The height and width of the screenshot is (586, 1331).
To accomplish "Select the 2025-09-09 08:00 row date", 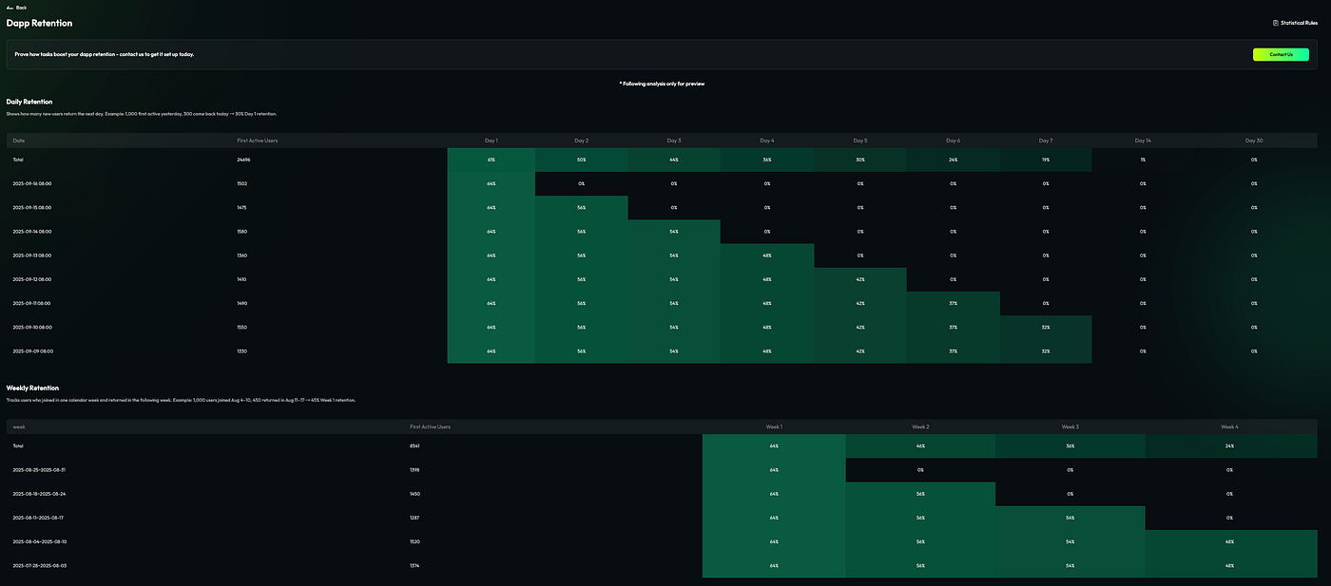I will [x=32, y=351].
